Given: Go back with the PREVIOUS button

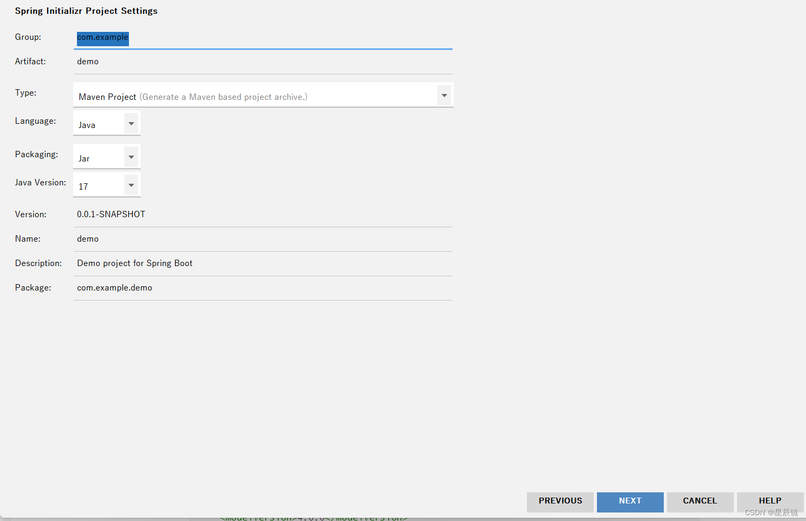Looking at the screenshot, I should click(x=560, y=502).
